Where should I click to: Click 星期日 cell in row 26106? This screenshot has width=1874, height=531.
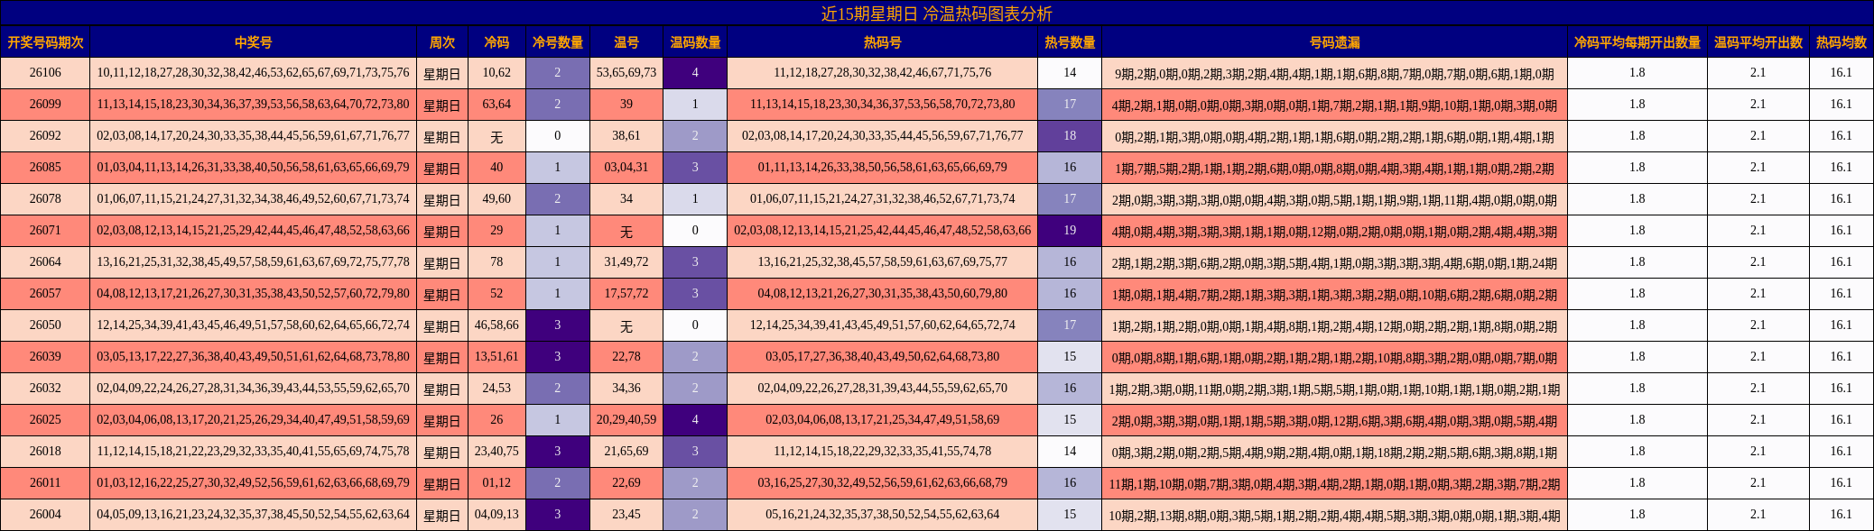click(x=442, y=73)
